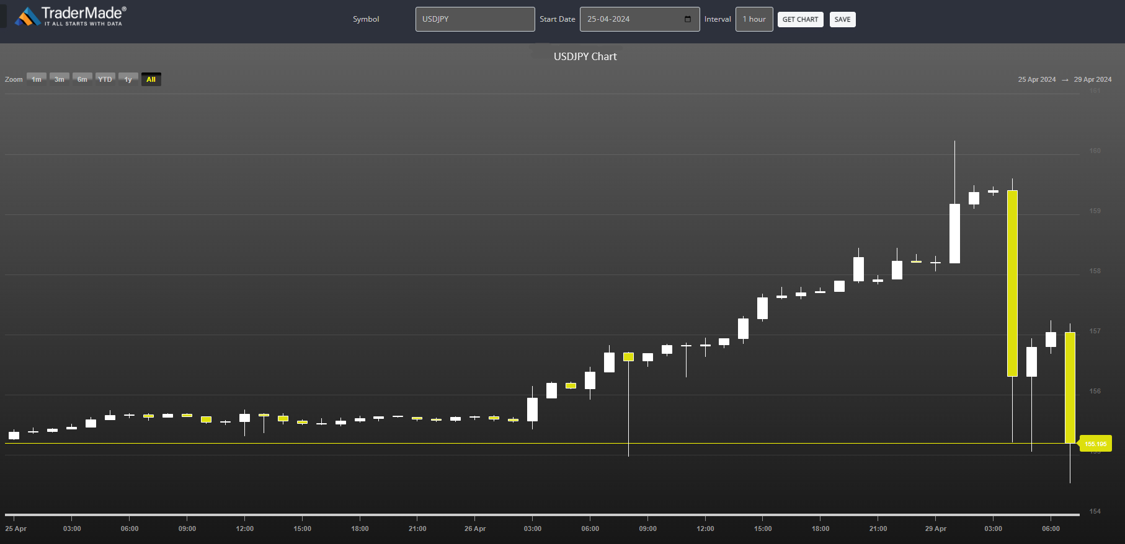Click the Symbol input field with USDJPY
Image resolution: width=1125 pixels, height=544 pixels.
tap(475, 19)
